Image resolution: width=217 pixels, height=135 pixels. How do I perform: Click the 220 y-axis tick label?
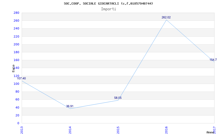click(16, 36)
